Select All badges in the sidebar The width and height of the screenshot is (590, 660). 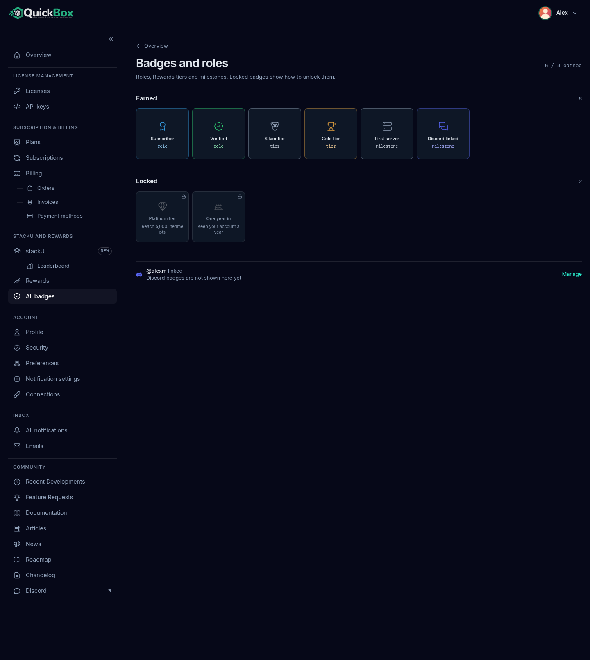(x=62, y=296)
